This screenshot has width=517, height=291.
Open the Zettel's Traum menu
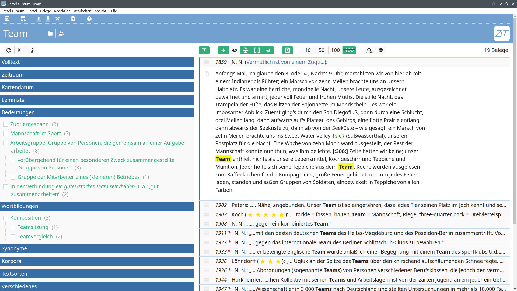[13, 11]
